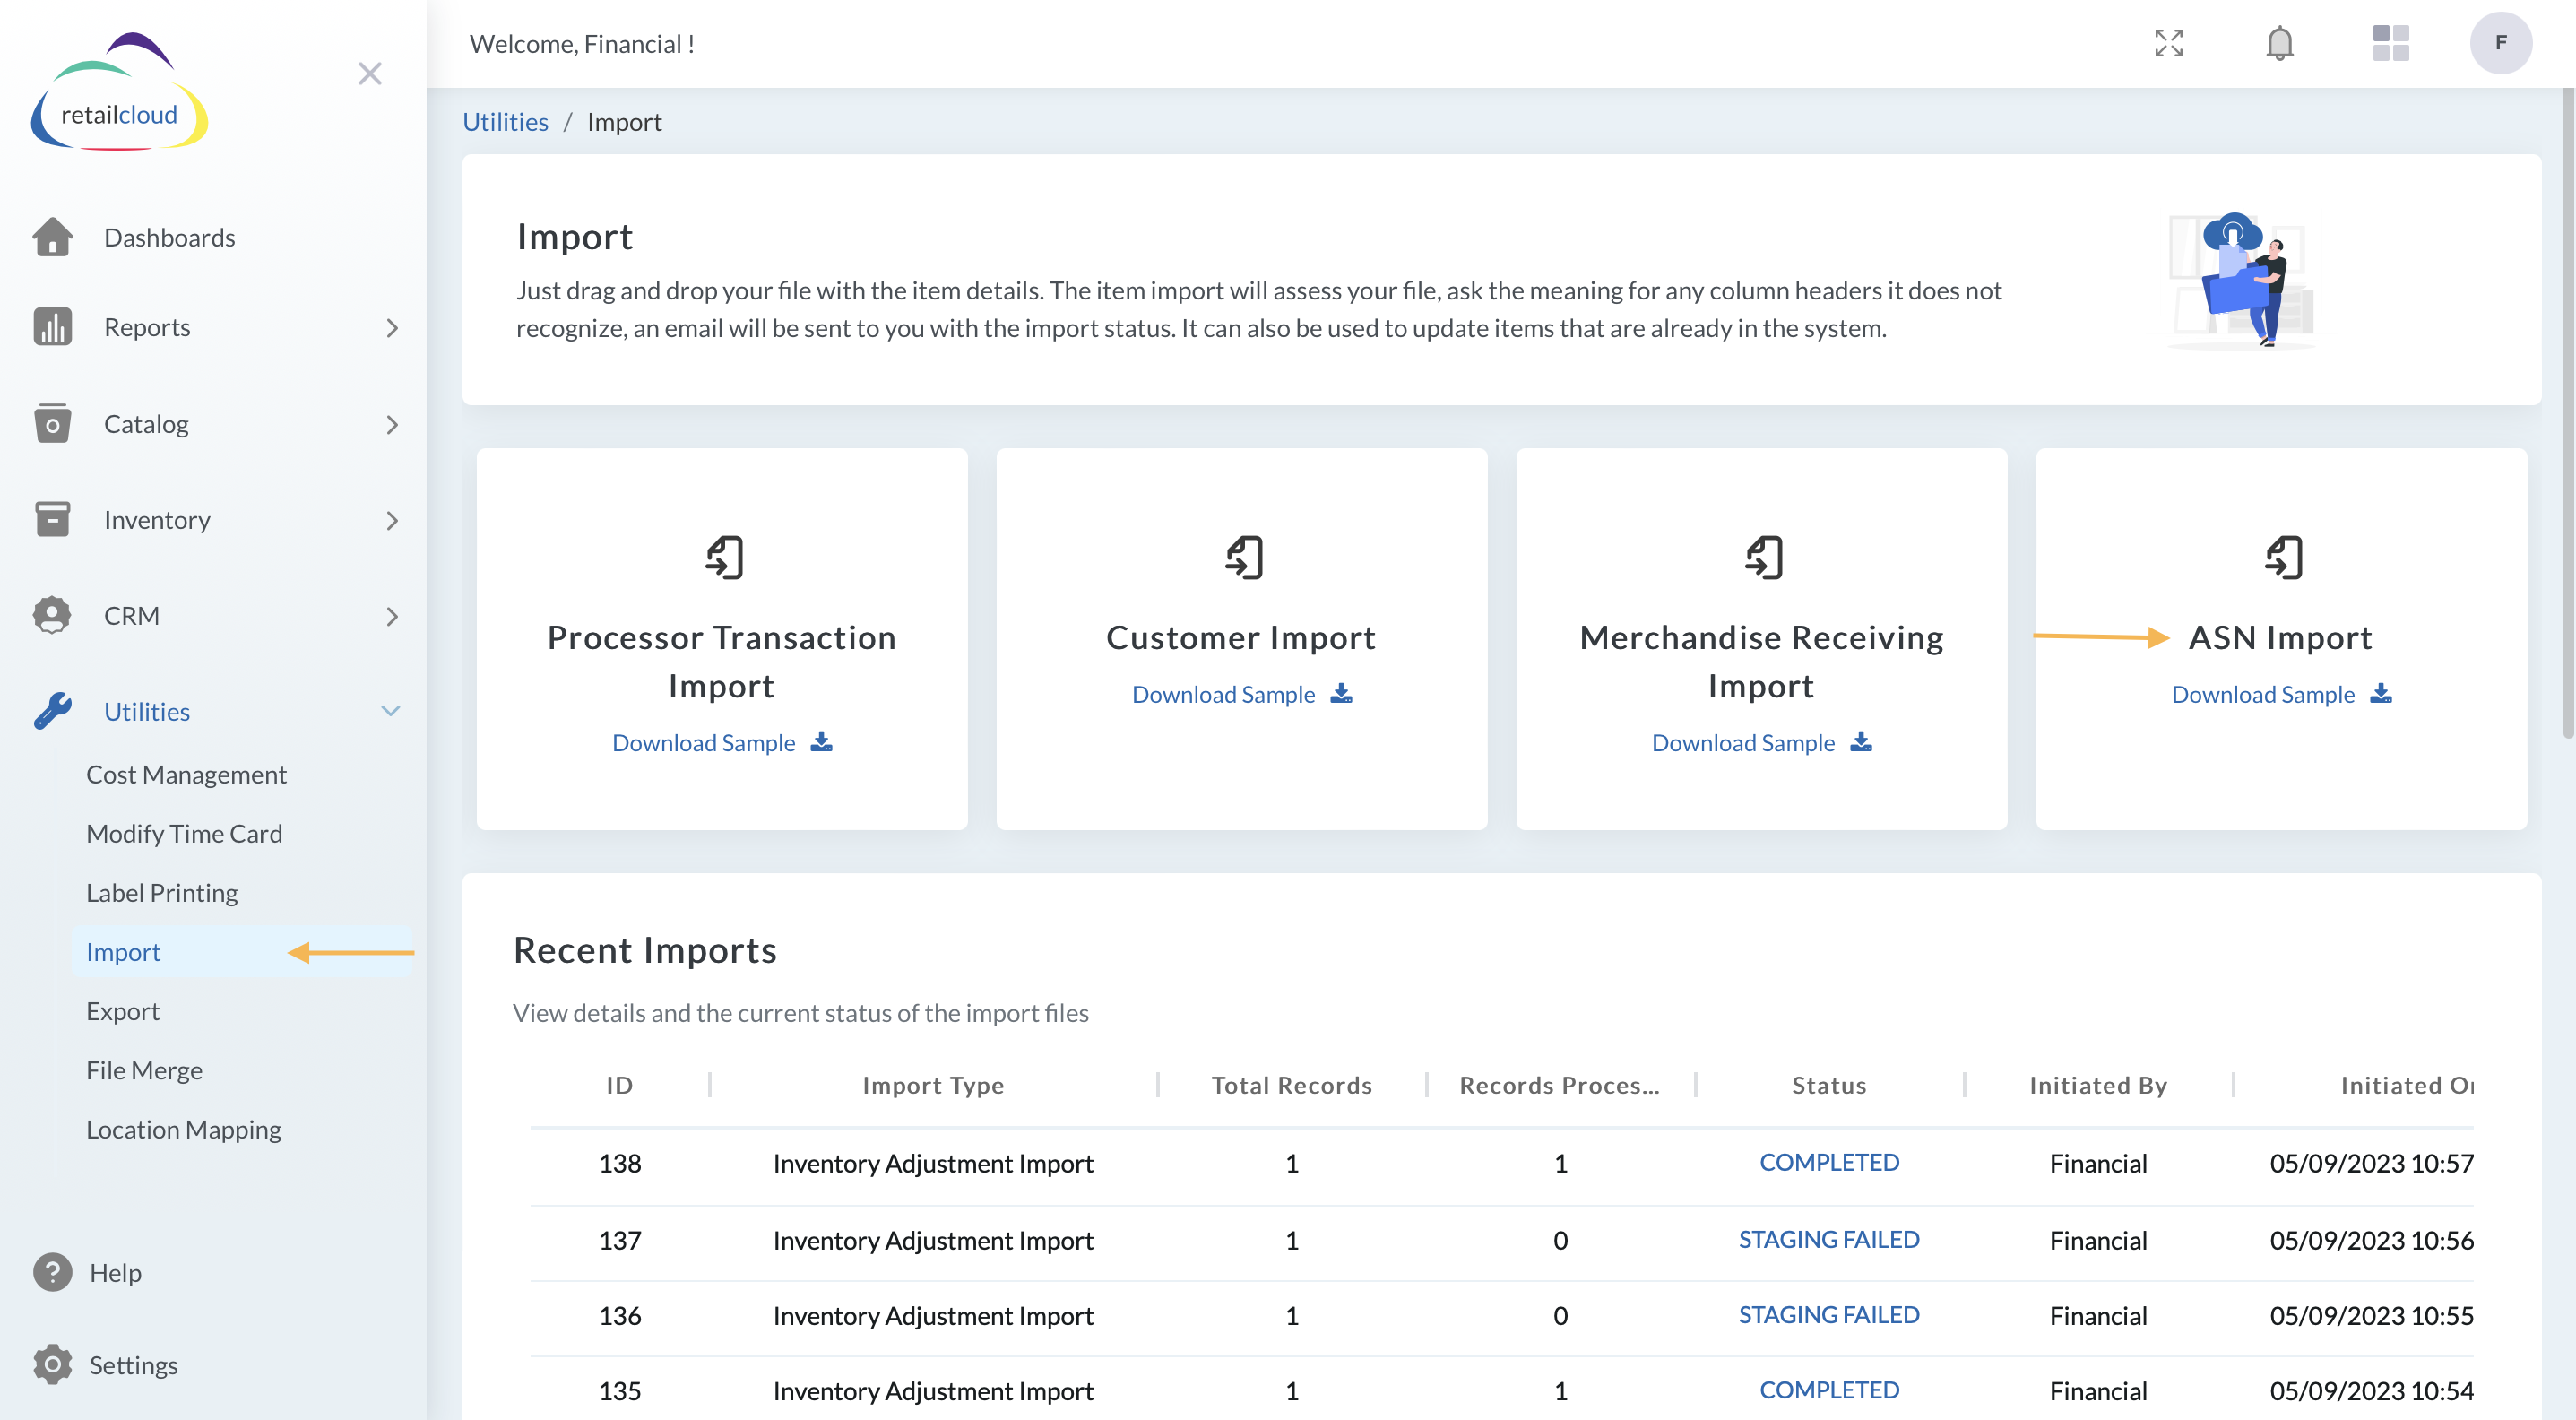Expand the Inventory menu chevron
The image size is (2576, 1420).
392,520
